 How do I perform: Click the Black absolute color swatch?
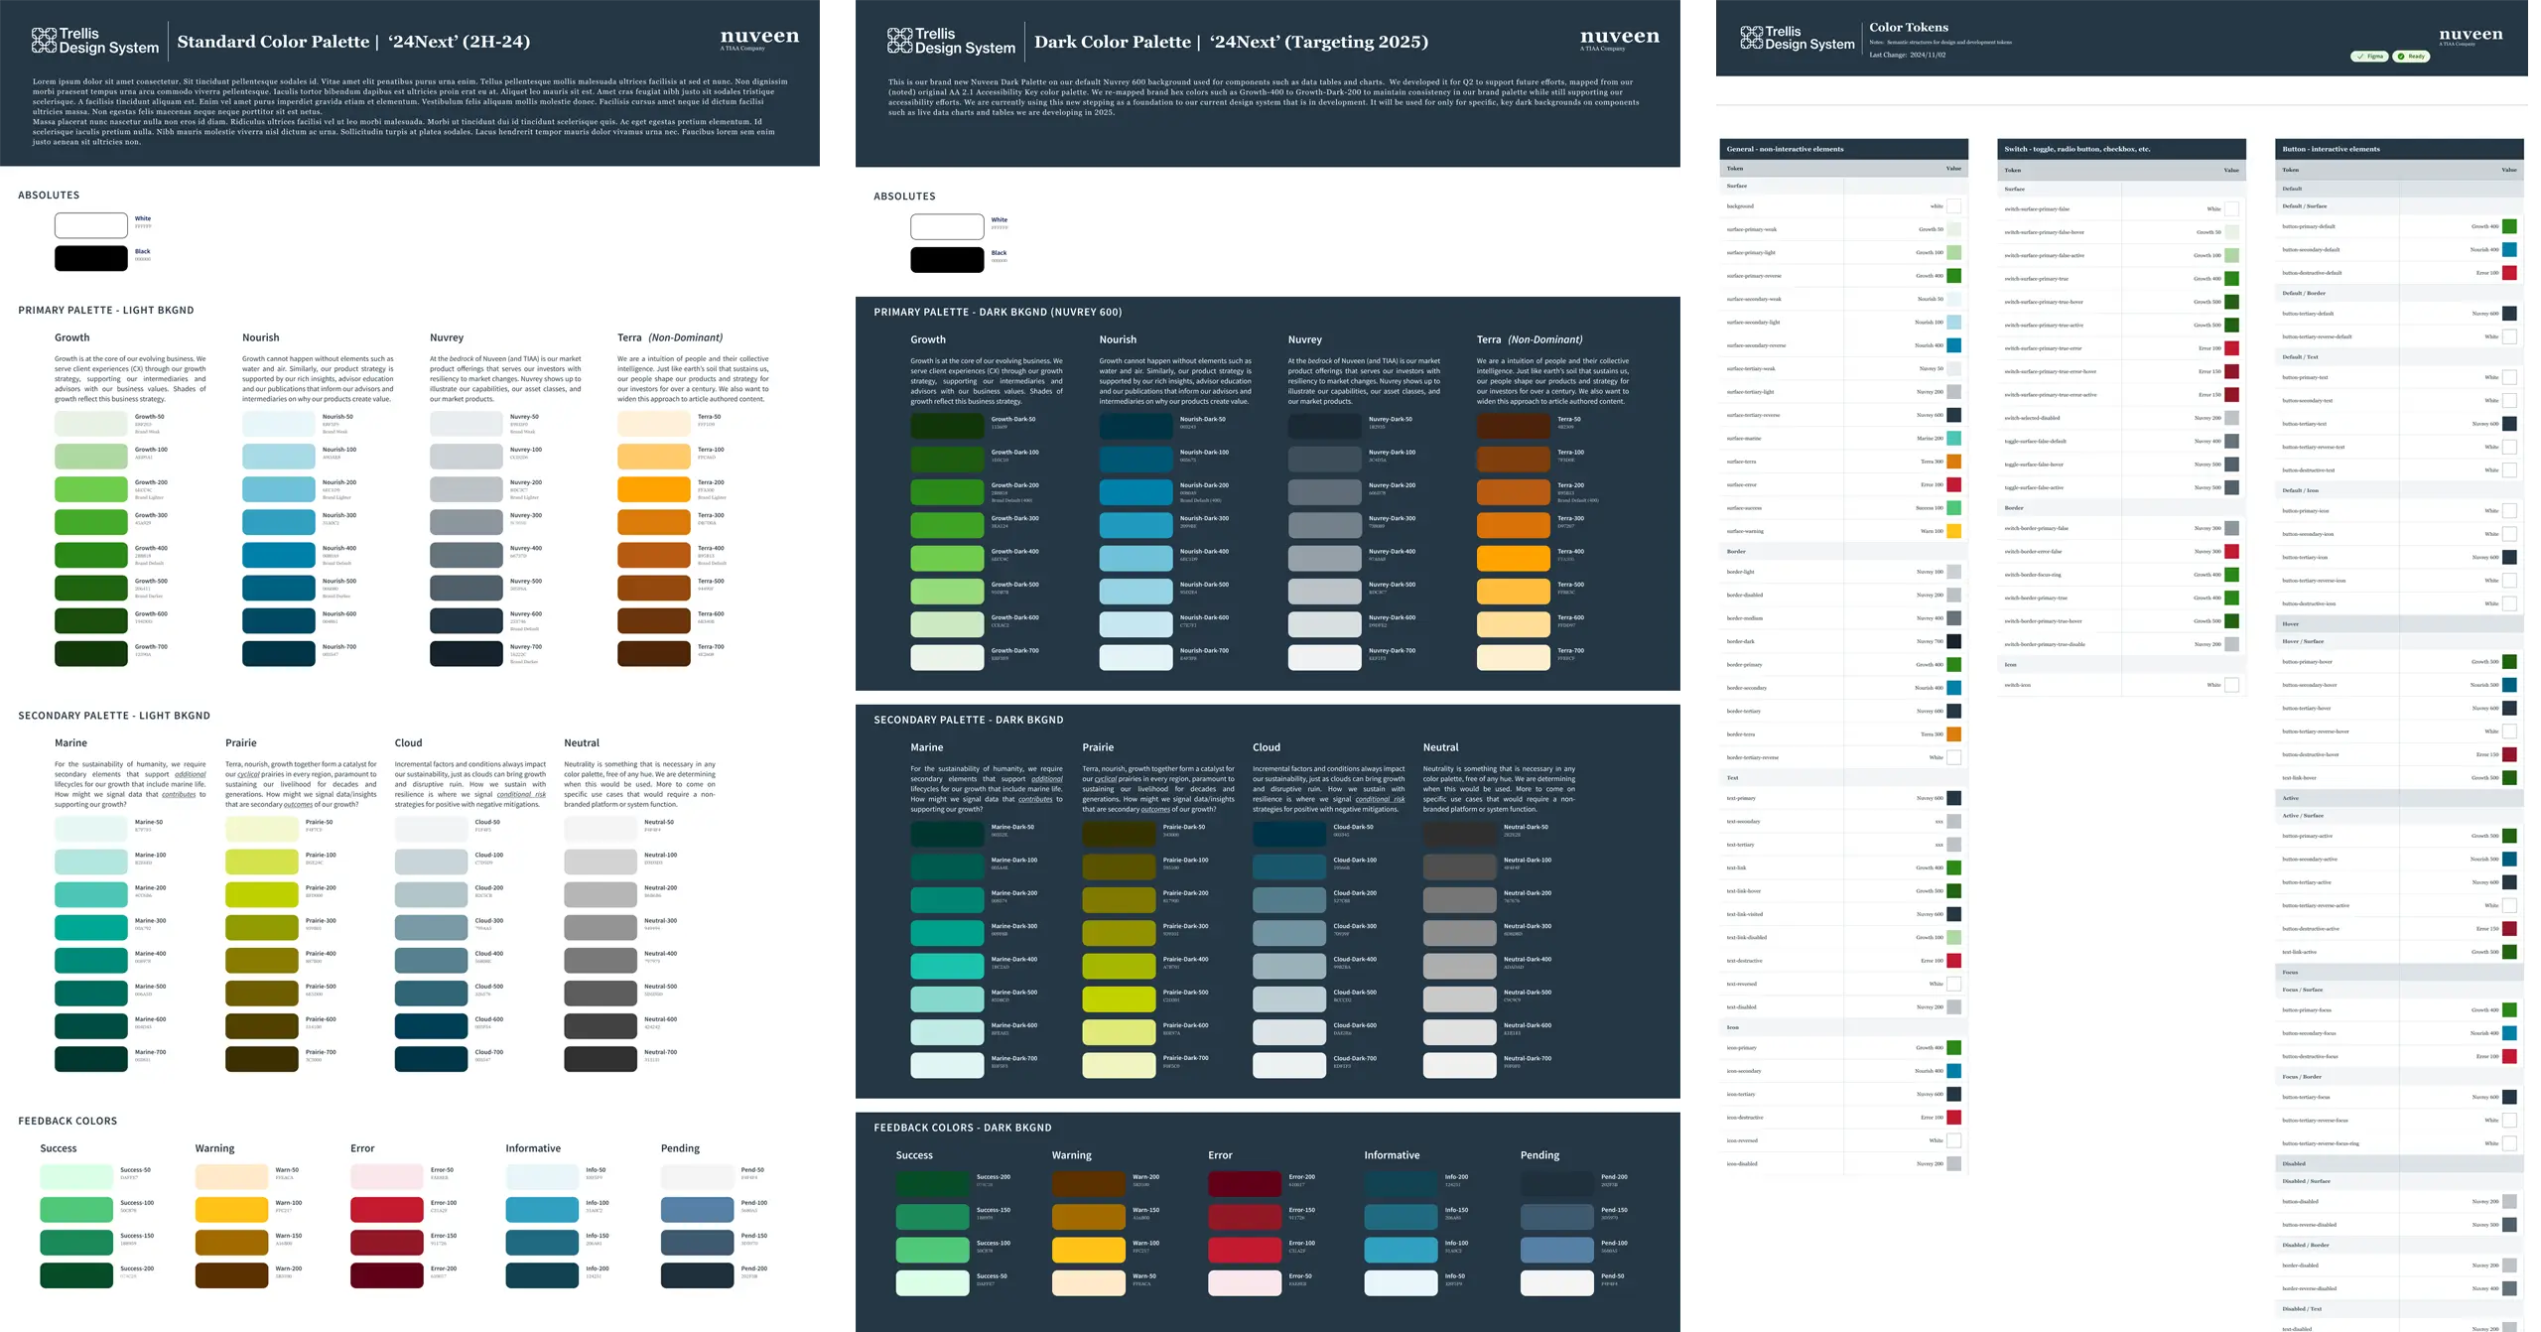coord(90,257)
